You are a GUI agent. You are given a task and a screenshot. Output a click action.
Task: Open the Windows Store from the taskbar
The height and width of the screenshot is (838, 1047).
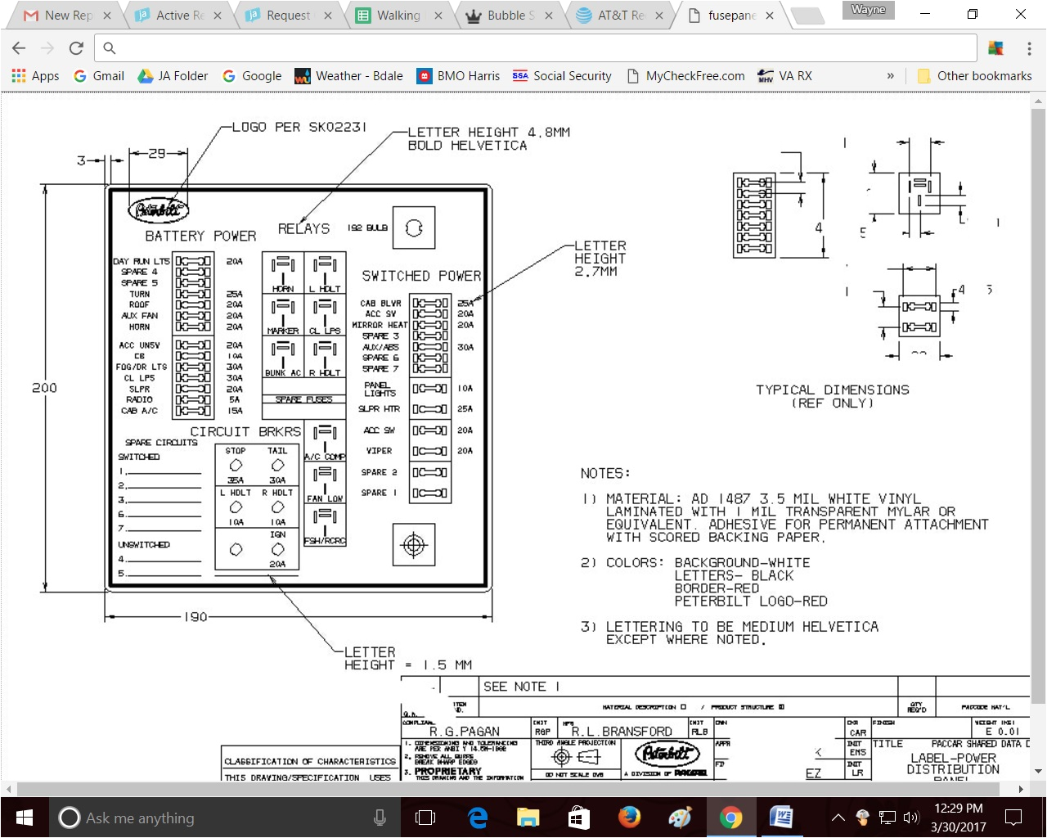(x=579, y=817)
